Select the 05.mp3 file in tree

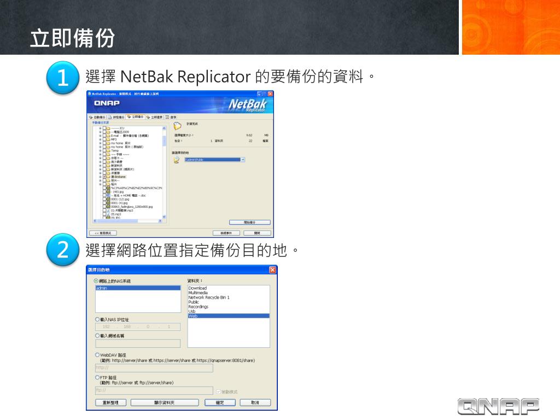tap(116, 214)
